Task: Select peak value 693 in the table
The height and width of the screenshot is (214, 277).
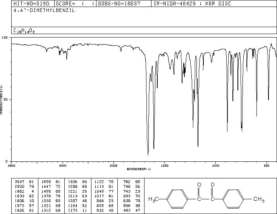Action: click(x=127, y=196)
